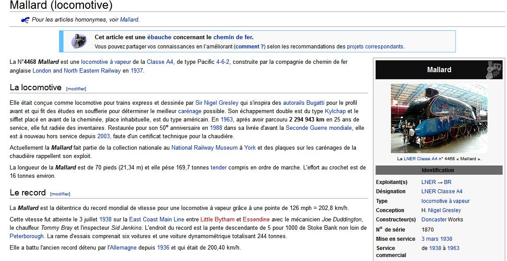
Task: Click the year '1937' link
Action: (x=137, y=70)
